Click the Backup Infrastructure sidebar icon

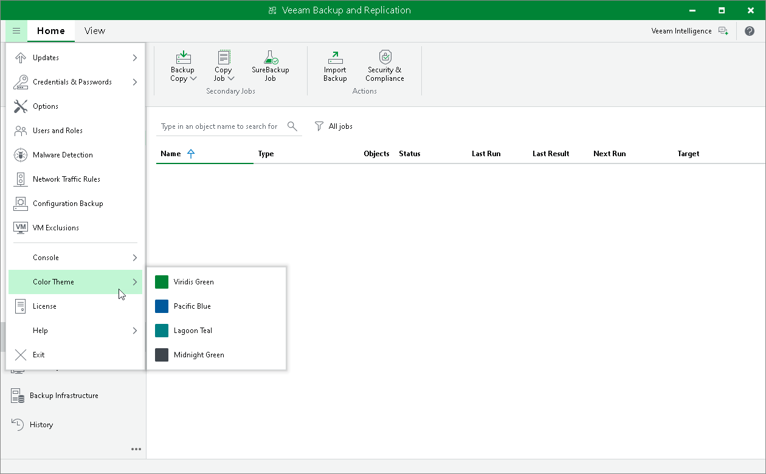pos(18,396)
